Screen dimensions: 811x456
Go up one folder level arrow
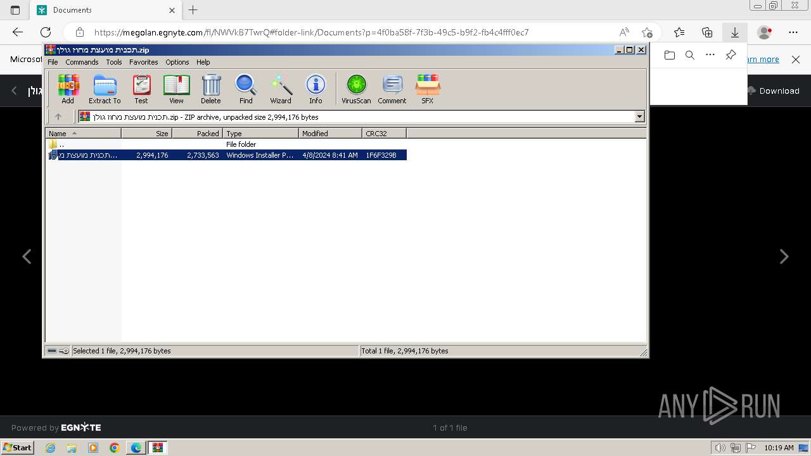(x=58, y=117)
